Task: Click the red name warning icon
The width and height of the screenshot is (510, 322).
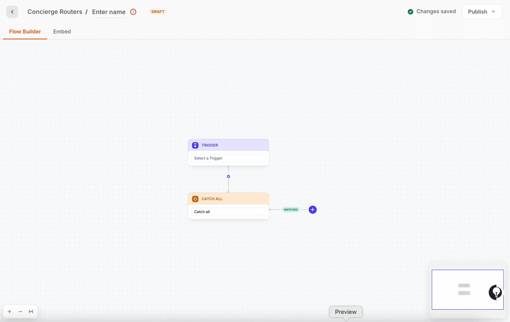Action: click(133, 12)
